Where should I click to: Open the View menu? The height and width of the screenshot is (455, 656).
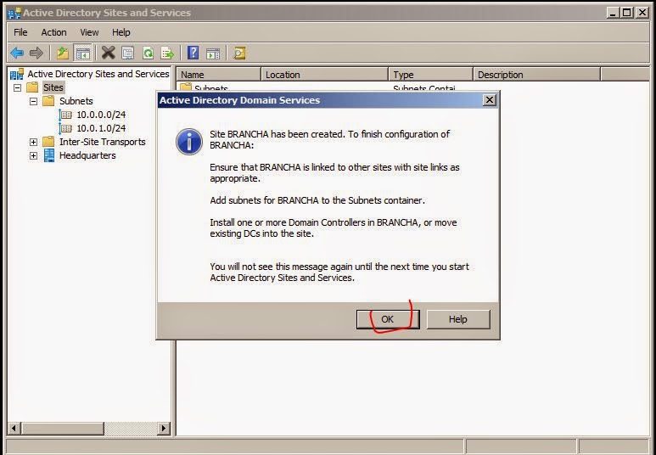[x=89, y=32]
